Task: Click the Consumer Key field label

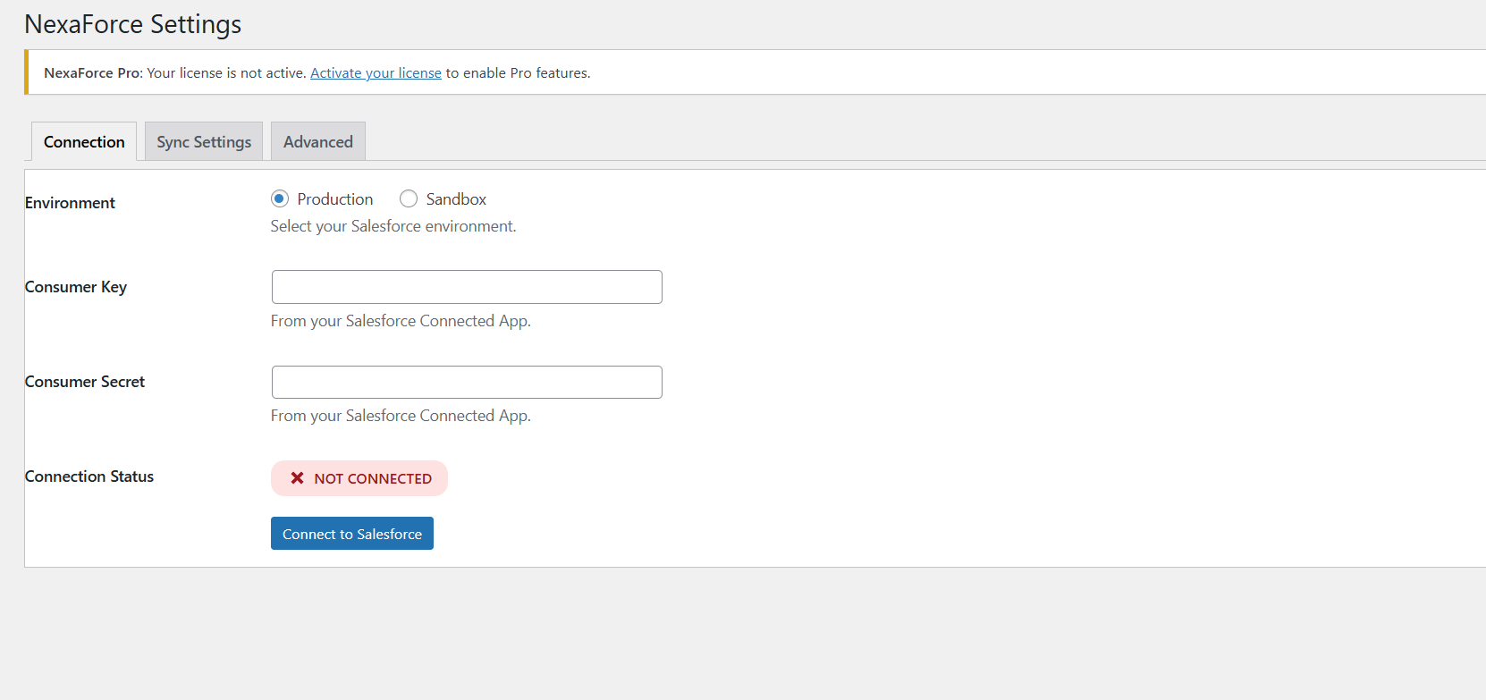Action: point(76,287)
